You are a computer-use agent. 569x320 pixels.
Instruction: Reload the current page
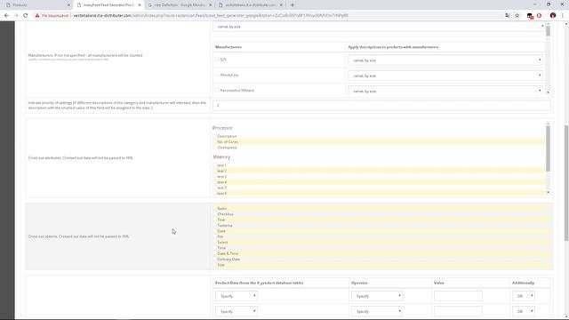(x=26, y=16)
